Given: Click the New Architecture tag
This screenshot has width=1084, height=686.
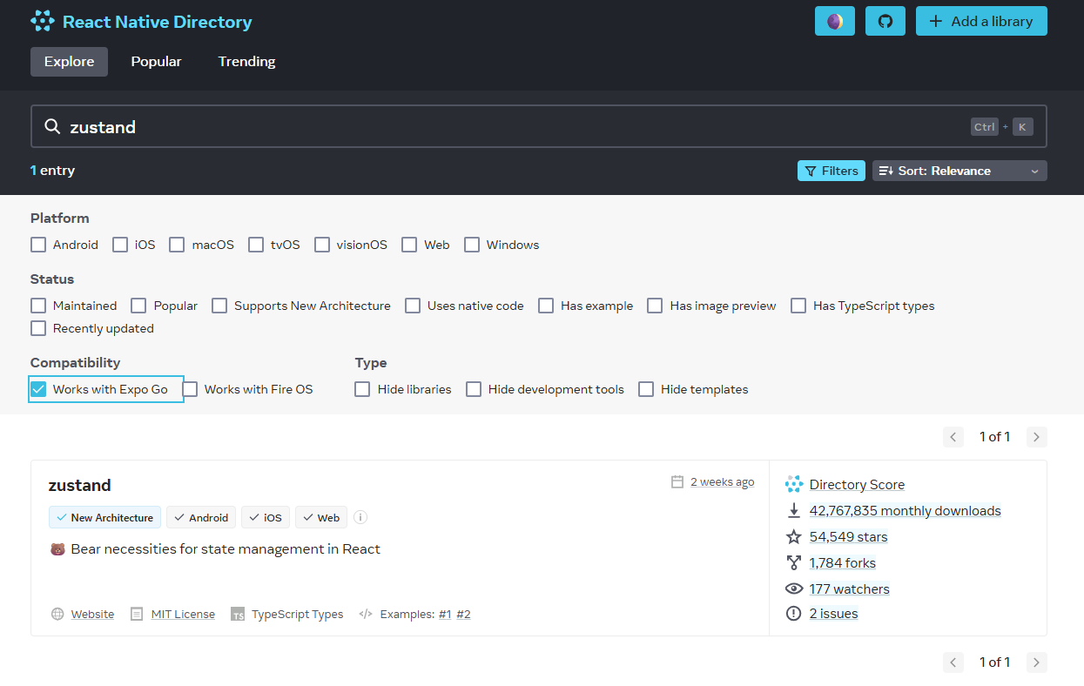Looking at the screenshot, I should point(105,517).
